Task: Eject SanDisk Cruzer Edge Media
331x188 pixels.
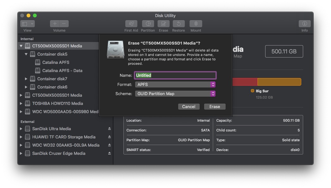Action: [x=109, y=153]
